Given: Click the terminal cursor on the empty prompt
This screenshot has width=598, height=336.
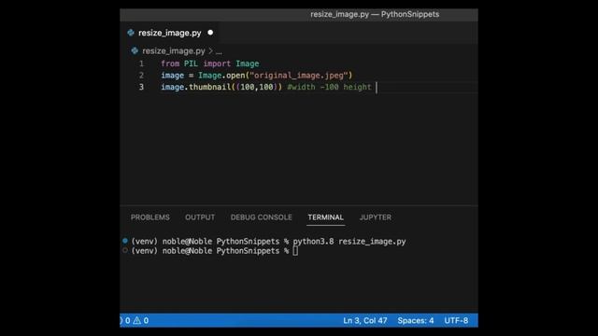Looking at the screenshot, I should coord(295,251).
